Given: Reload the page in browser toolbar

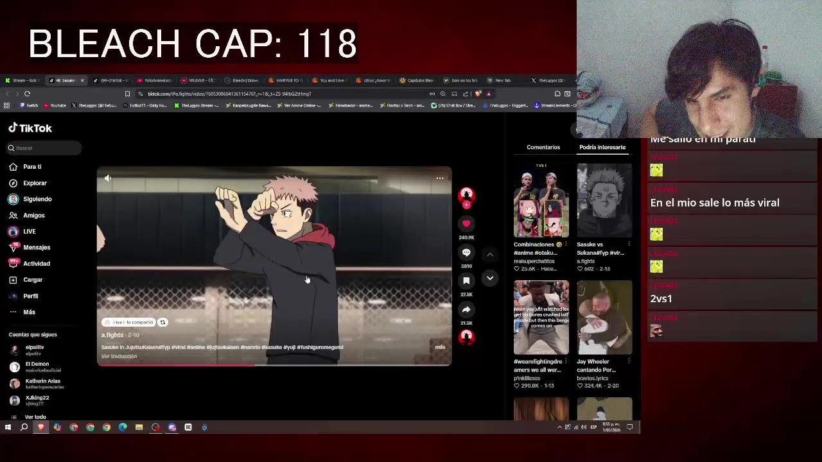Looking at the screenshot, I should point(27,94).
